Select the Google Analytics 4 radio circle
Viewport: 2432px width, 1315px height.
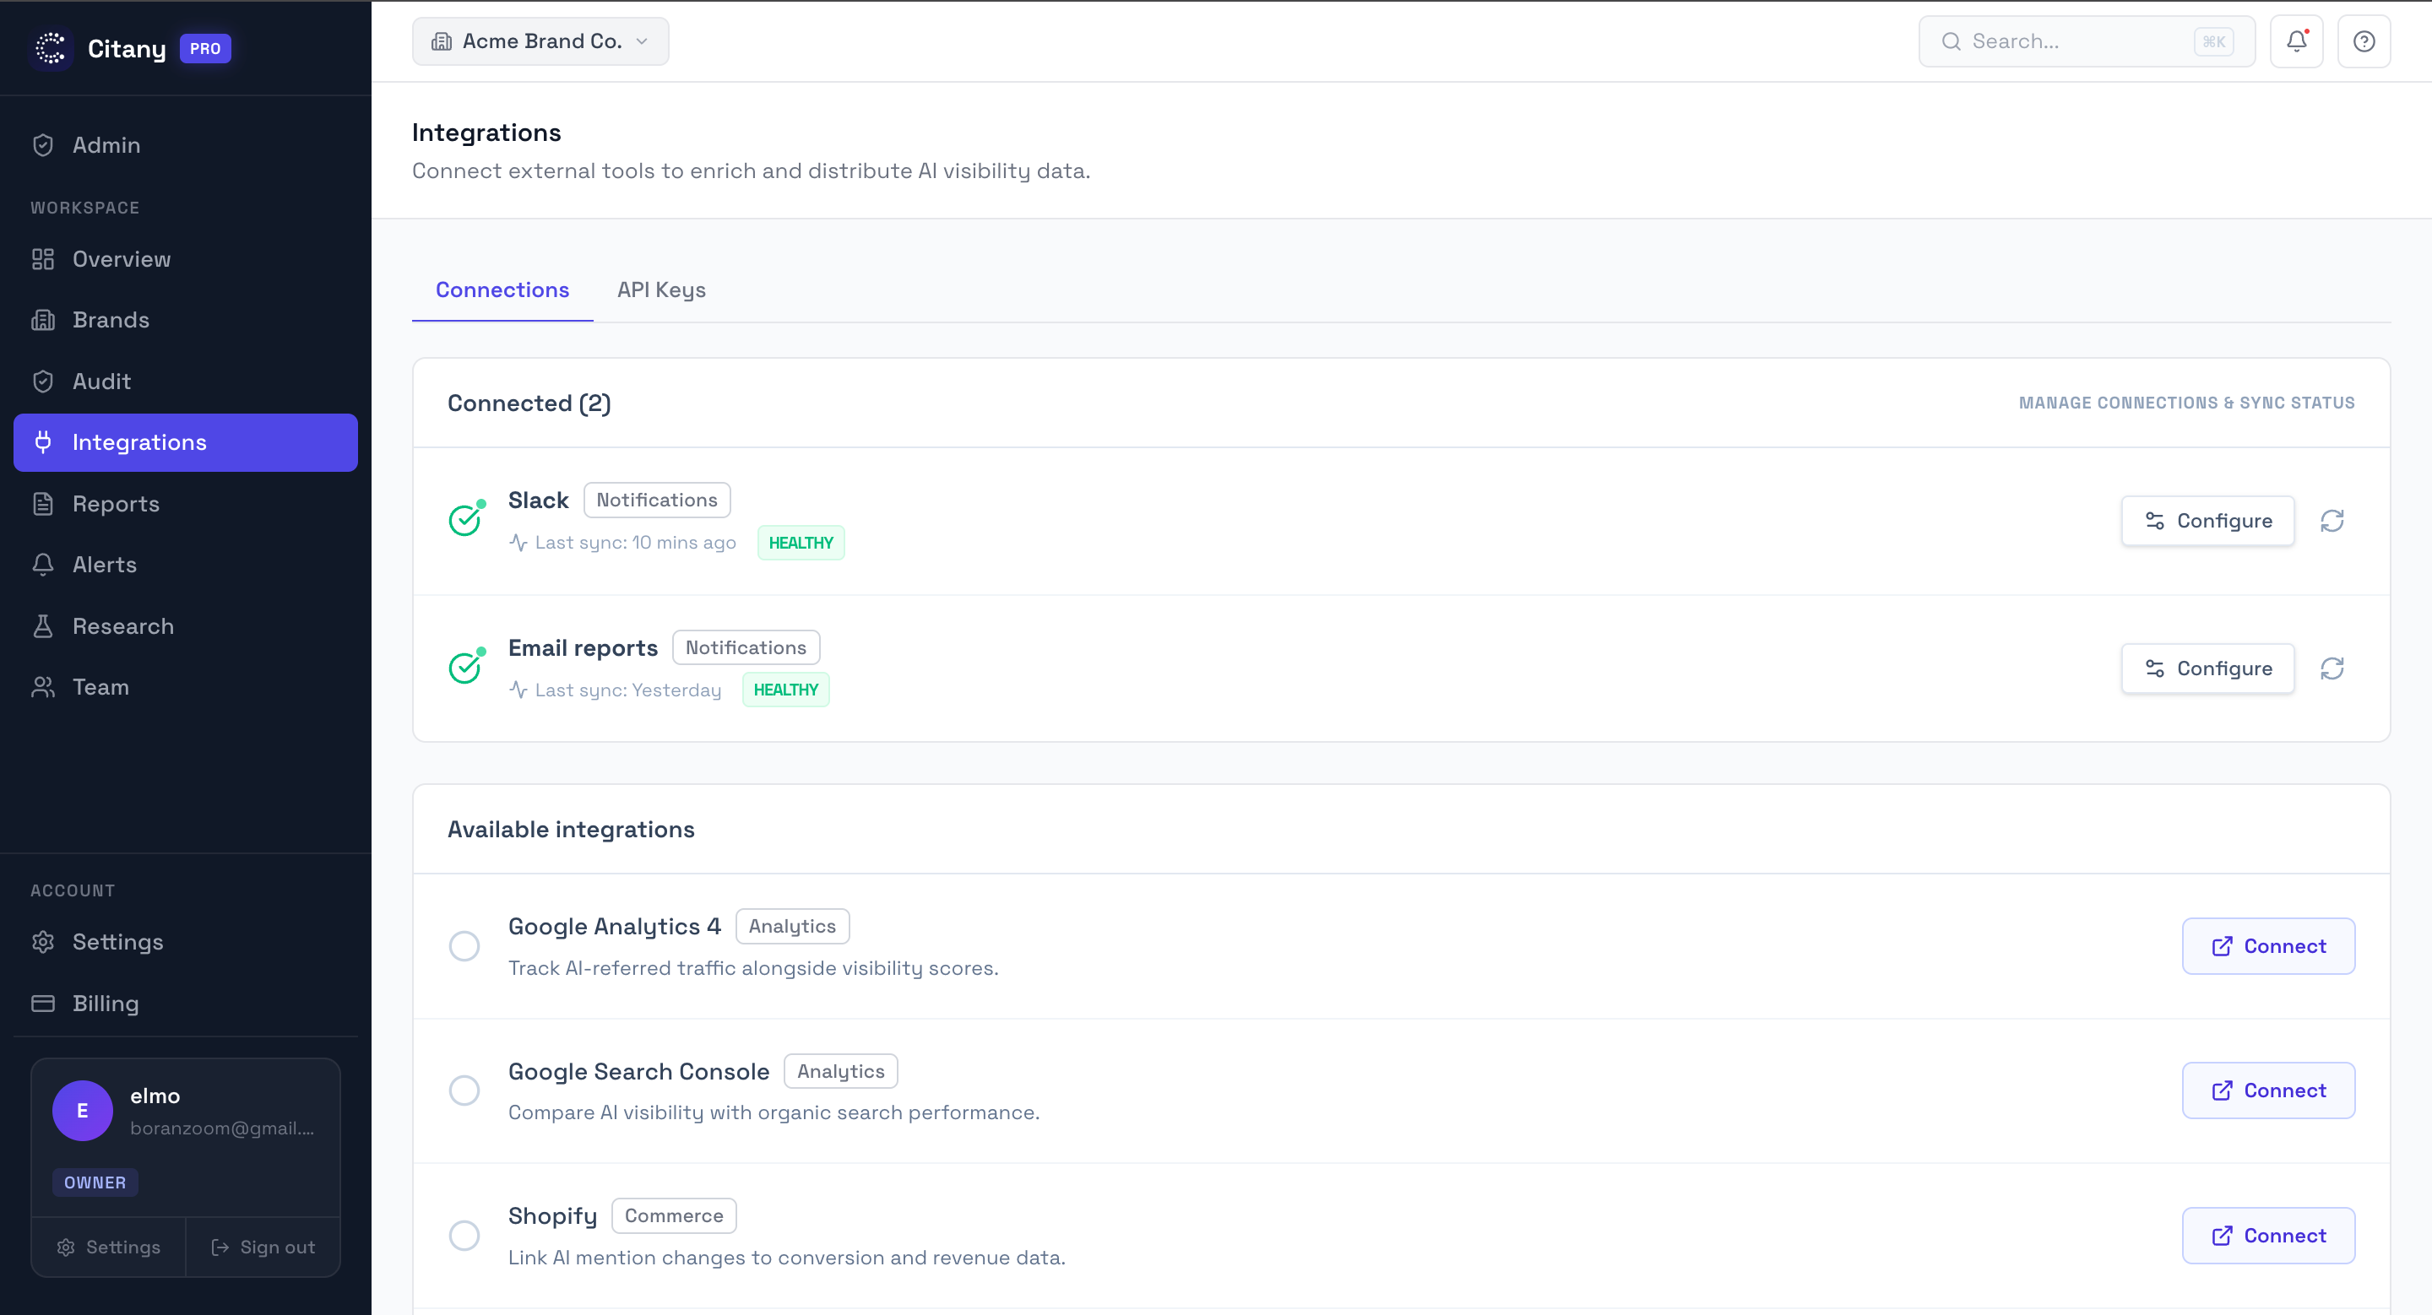tap(464, 946)
